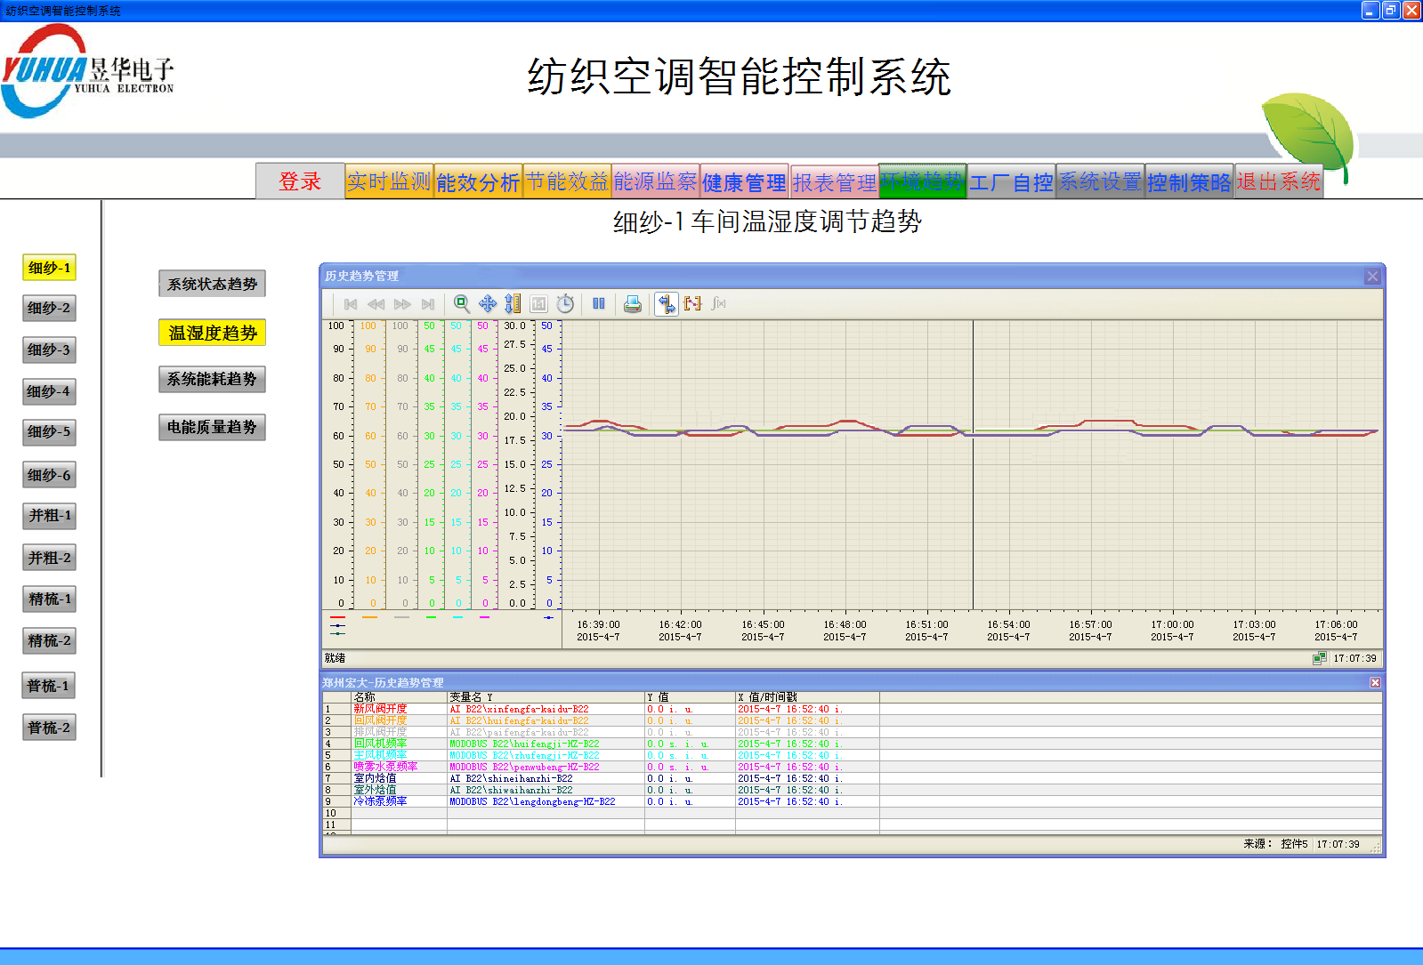Select workshop 精梳-1
Viewport: 1423px width, 965px height.
pos(49,599)
